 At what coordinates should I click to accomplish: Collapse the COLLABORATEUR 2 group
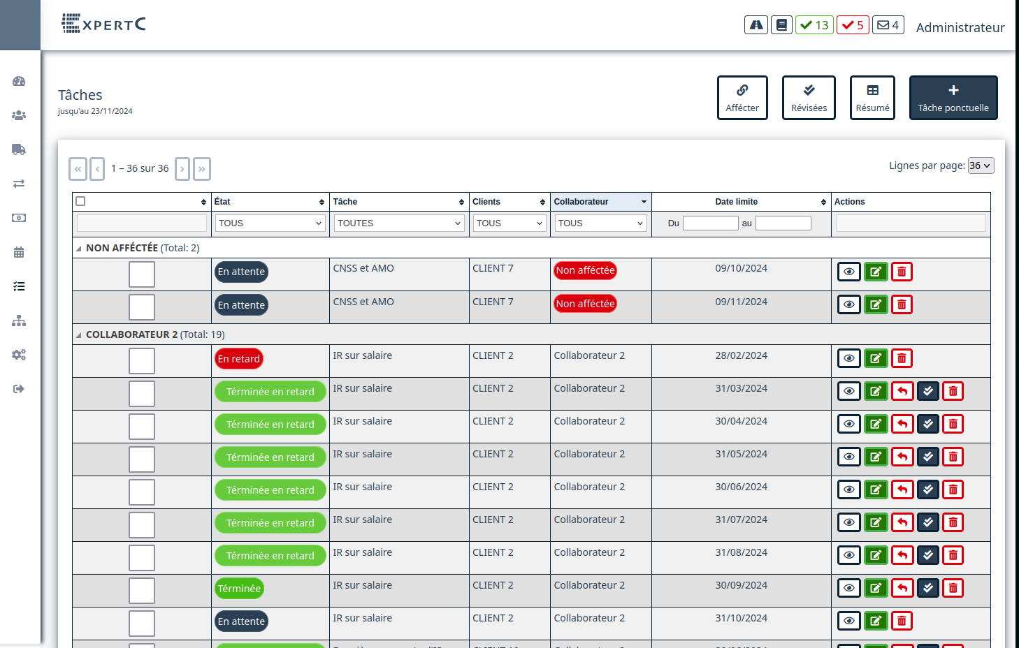coord(79,335)
